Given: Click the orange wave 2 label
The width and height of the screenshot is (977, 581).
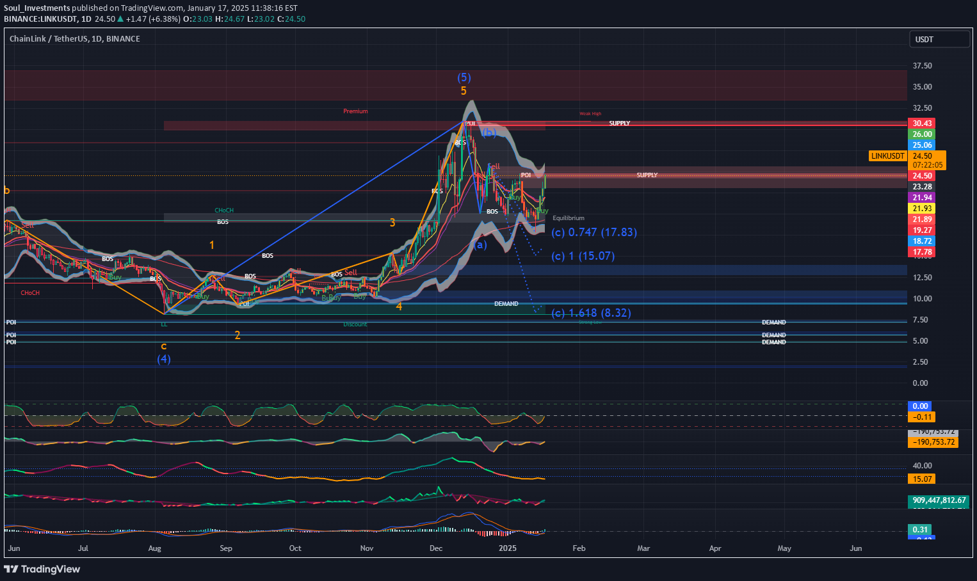Looking at the screenshot, I should coord(237,335).
